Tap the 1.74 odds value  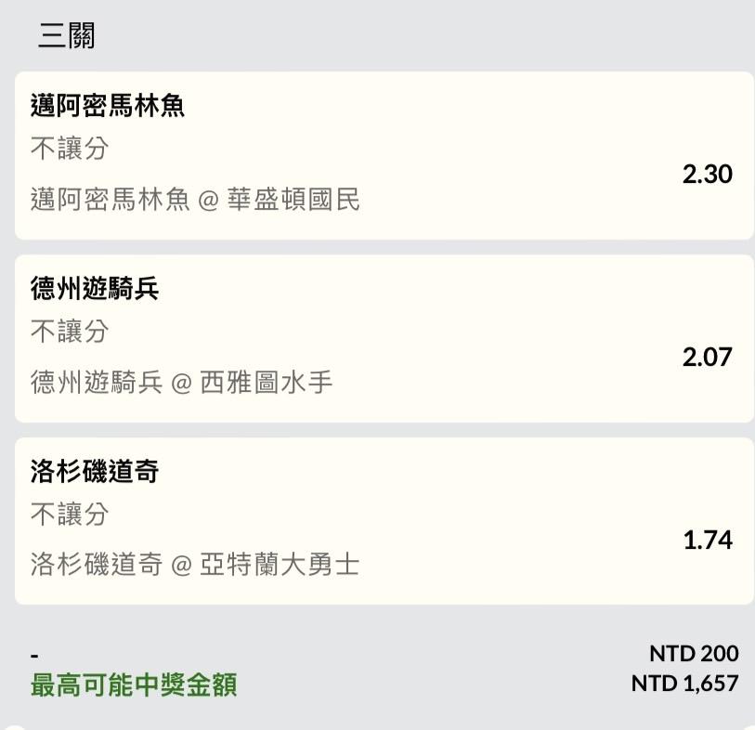pos(708,540)
